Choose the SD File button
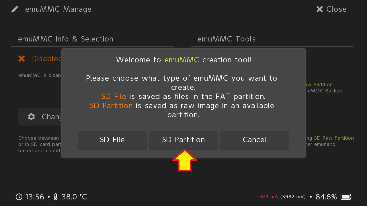The height and width of the screenshot is (206, 367). [112, 140]
